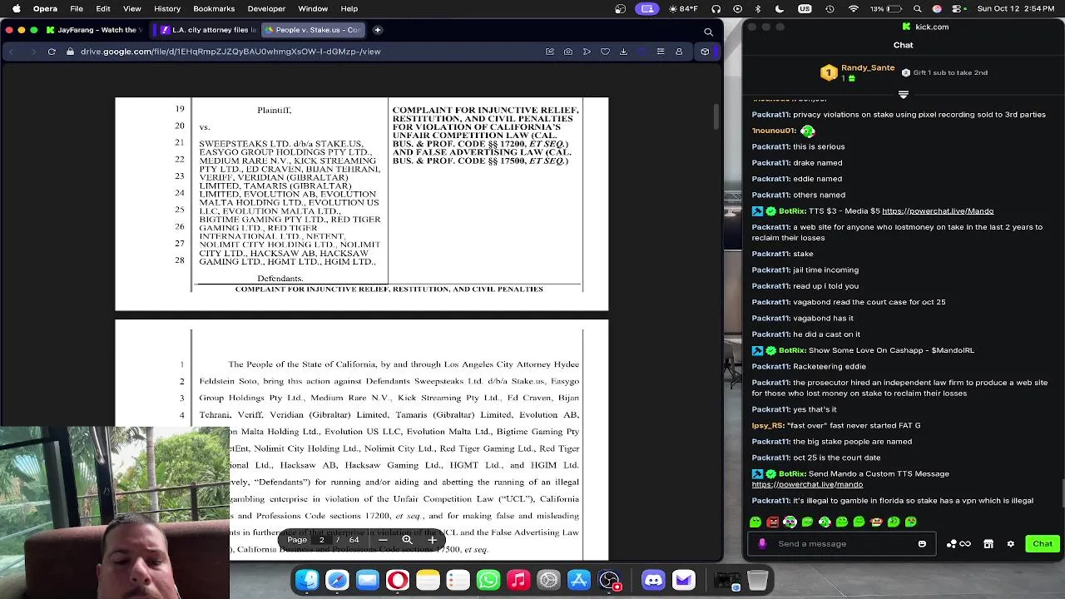The height and width of the screenshot is (599, 1065).
Task: Click the green Chat send button
Action: (x=1043, y=544)
